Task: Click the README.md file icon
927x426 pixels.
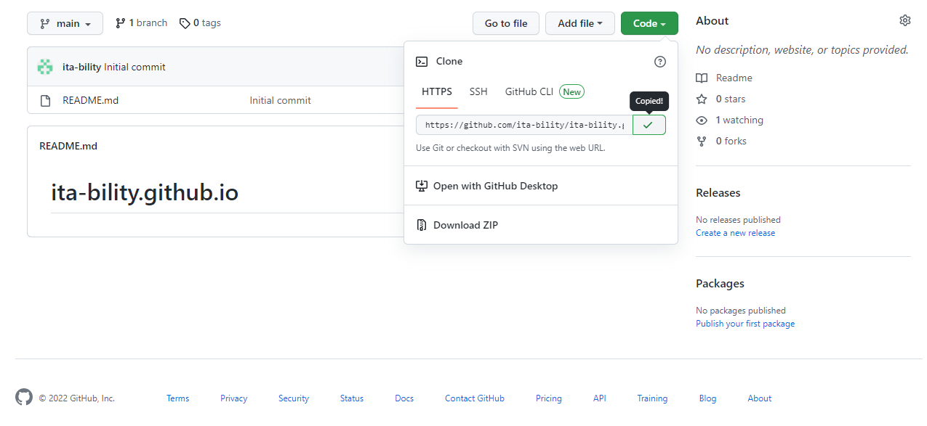Action: (x=46, y=100)
